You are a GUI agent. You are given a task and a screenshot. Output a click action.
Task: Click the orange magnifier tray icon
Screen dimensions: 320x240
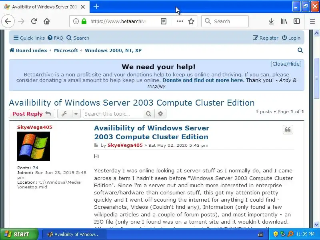click(x=290, y=234)
